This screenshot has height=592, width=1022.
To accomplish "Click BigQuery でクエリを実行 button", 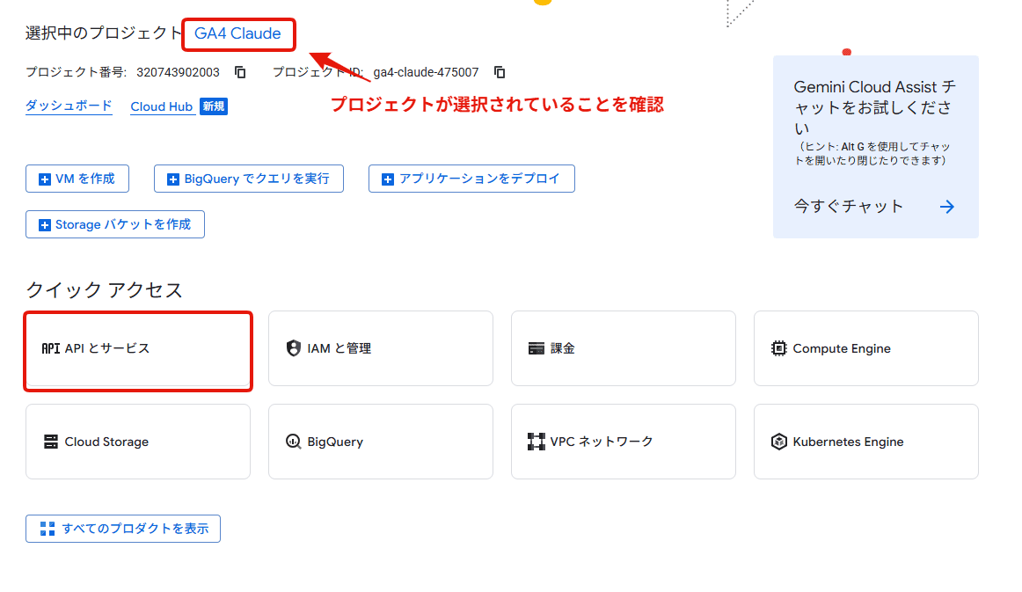I will pyautogui.click(x=249, y=179).
